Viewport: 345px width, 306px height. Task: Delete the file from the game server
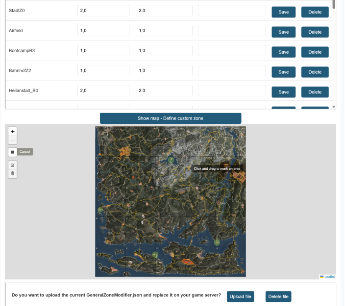pyautogui.click(x=278, y=296)
